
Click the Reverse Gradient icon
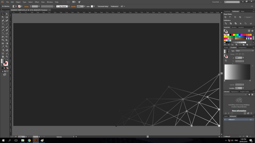[226, 61]
